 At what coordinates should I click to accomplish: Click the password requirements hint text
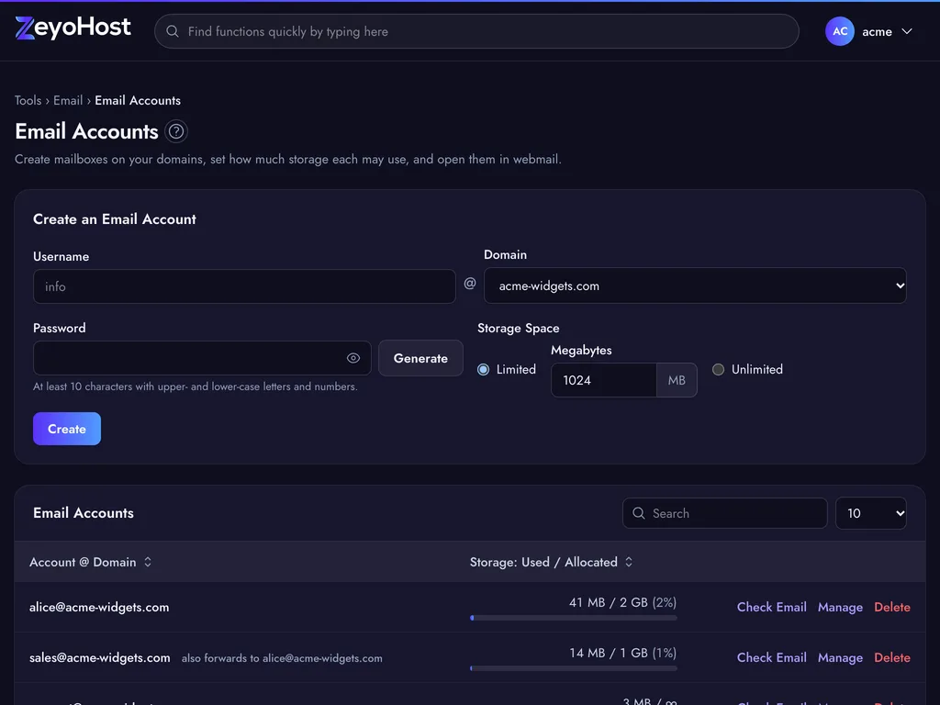[195, 386]
